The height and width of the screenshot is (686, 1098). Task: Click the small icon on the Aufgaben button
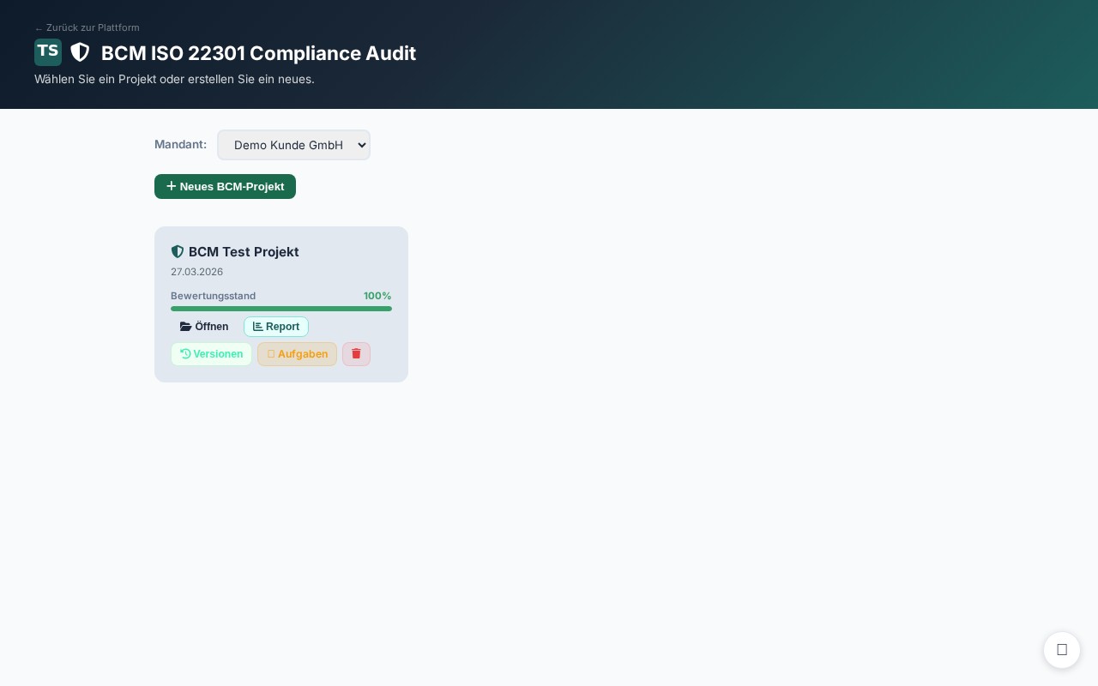tap(271, 354)
